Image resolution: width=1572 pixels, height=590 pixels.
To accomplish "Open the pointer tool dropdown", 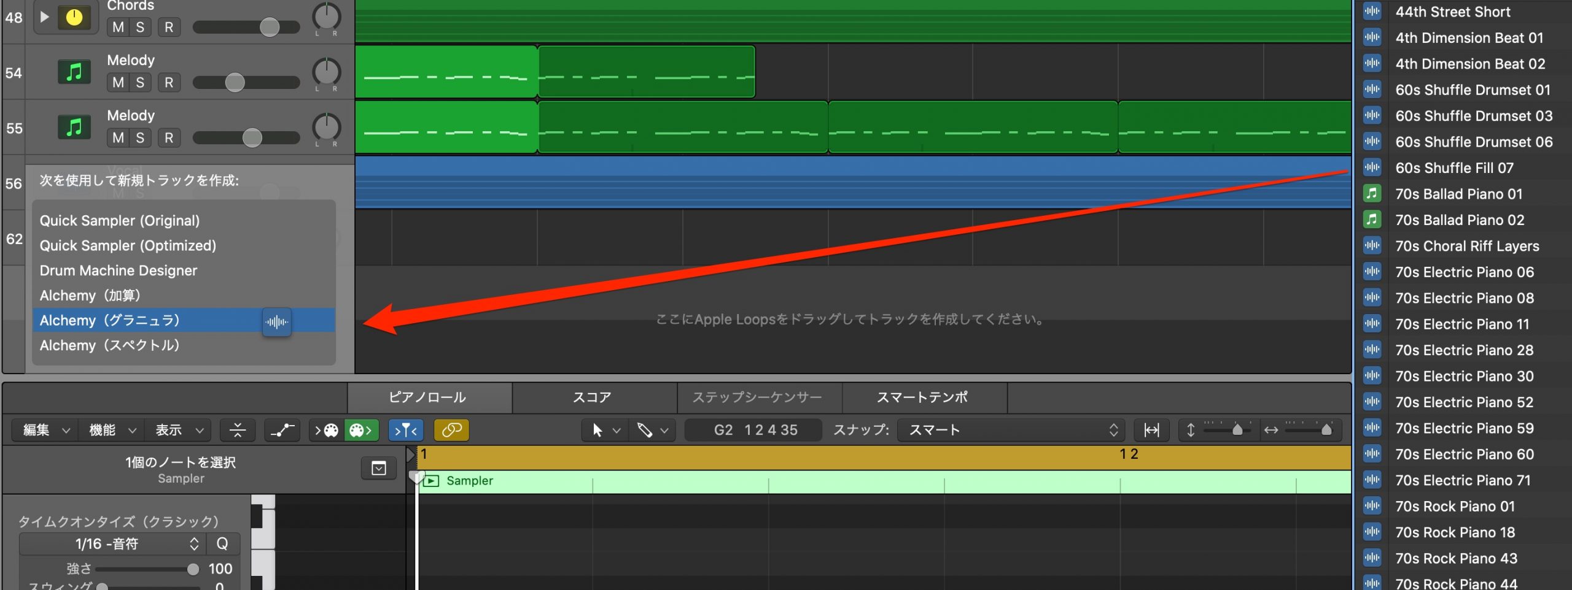I will tap(605, 430).
